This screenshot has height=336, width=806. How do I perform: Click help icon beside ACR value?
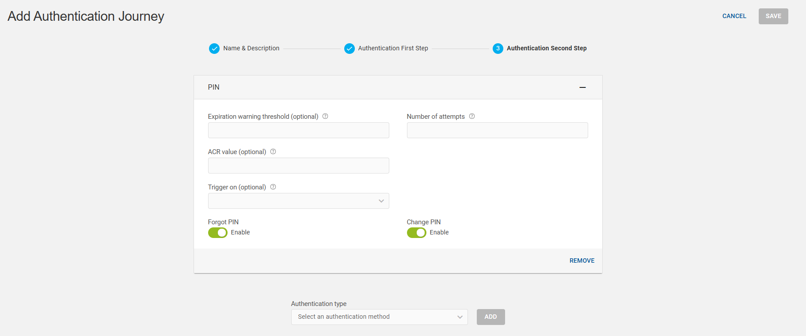click(x=273, y=152)
